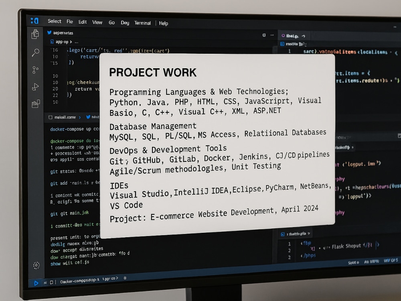
Task: Open the Help menu
Action: point(164,23)
